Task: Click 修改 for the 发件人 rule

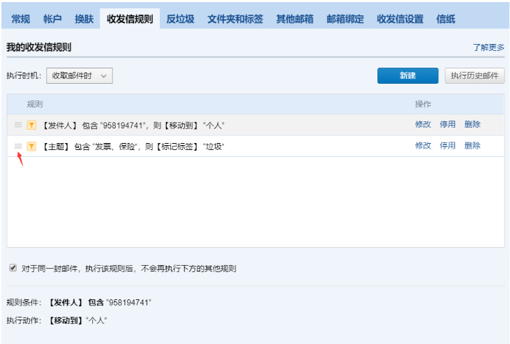Action: [423, 125]
